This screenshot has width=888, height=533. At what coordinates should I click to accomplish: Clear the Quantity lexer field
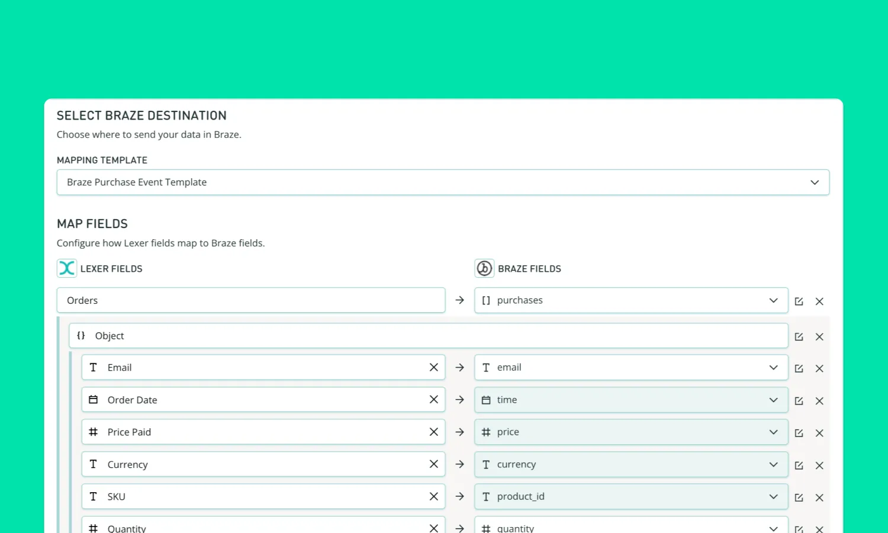click(433, 528)
